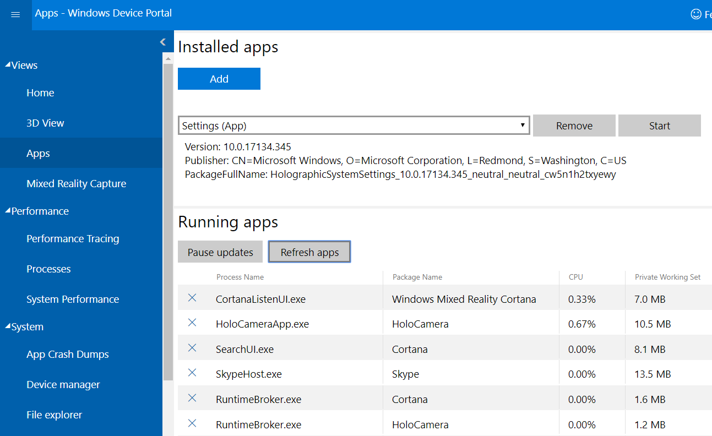Collapse the Views section triangle
Viewport: 712px width, 436px height.
tap(8, 65)
